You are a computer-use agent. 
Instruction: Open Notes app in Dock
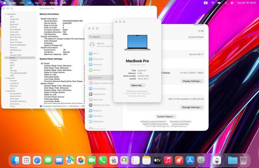pyautogui.click(x=146, y=160)
